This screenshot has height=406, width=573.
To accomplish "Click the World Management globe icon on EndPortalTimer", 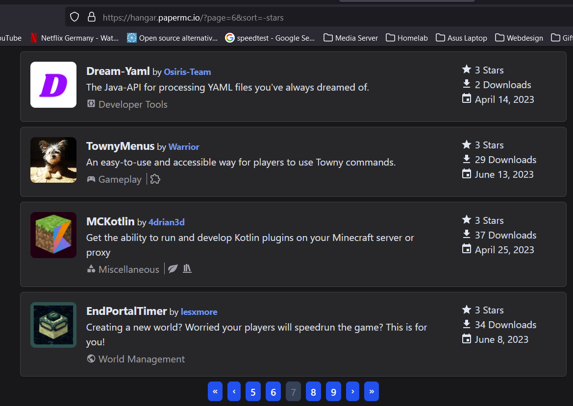I will coord(91,358).
